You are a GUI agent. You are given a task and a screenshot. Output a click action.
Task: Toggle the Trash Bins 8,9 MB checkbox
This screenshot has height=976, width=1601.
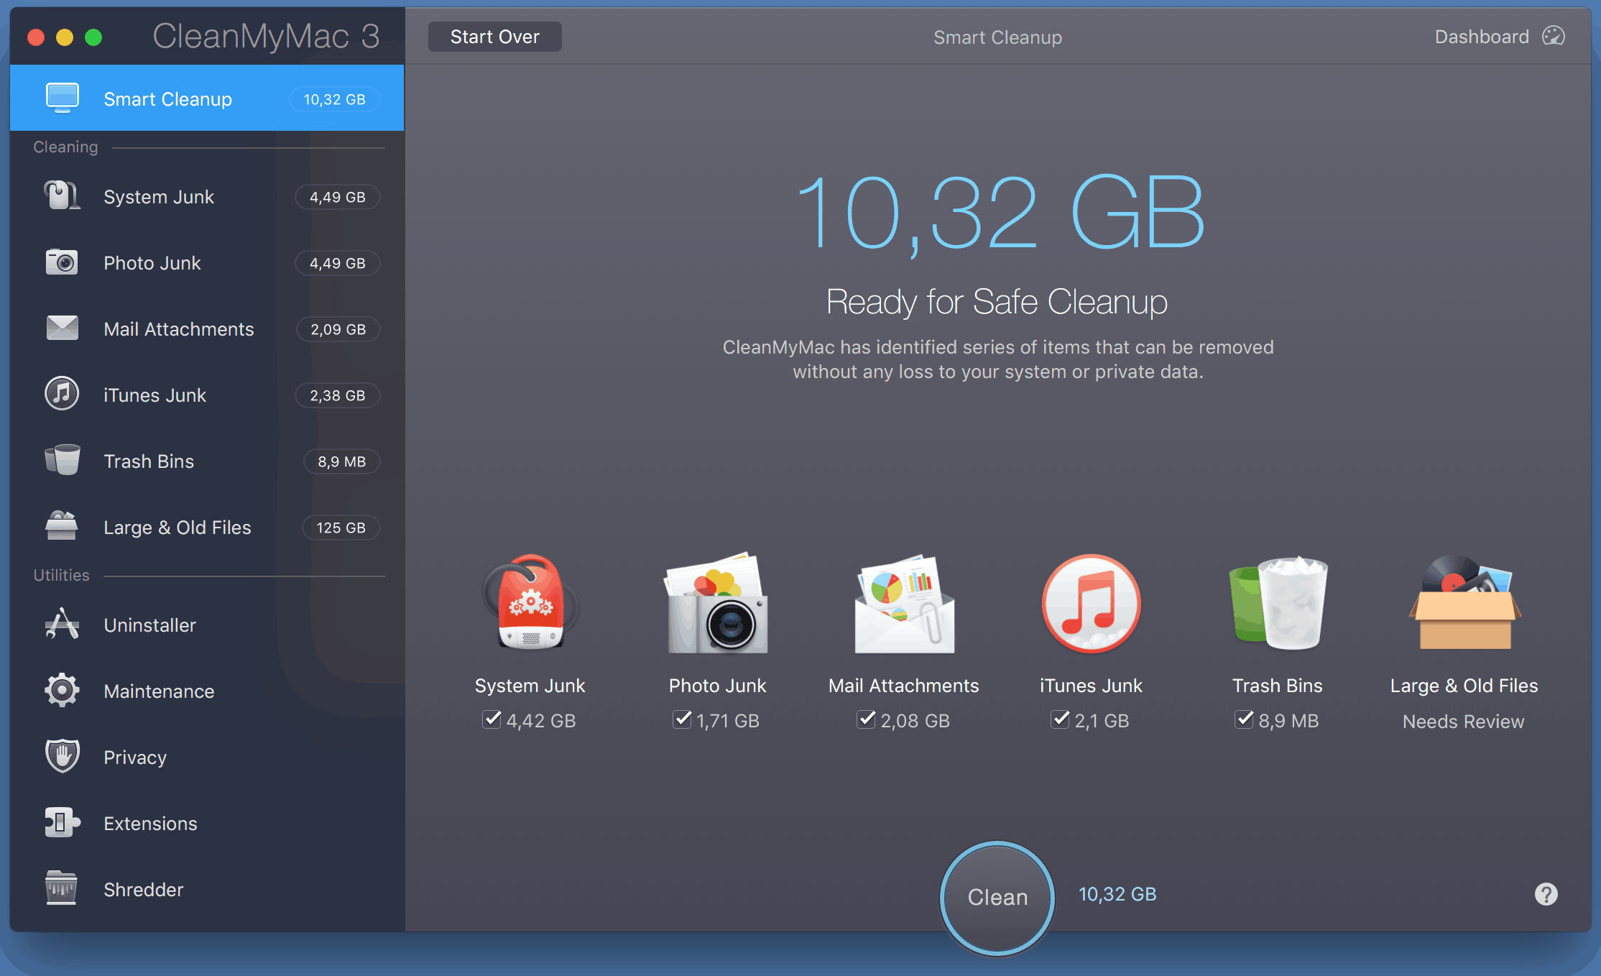pyautogui.click(x=1244, y=719)
